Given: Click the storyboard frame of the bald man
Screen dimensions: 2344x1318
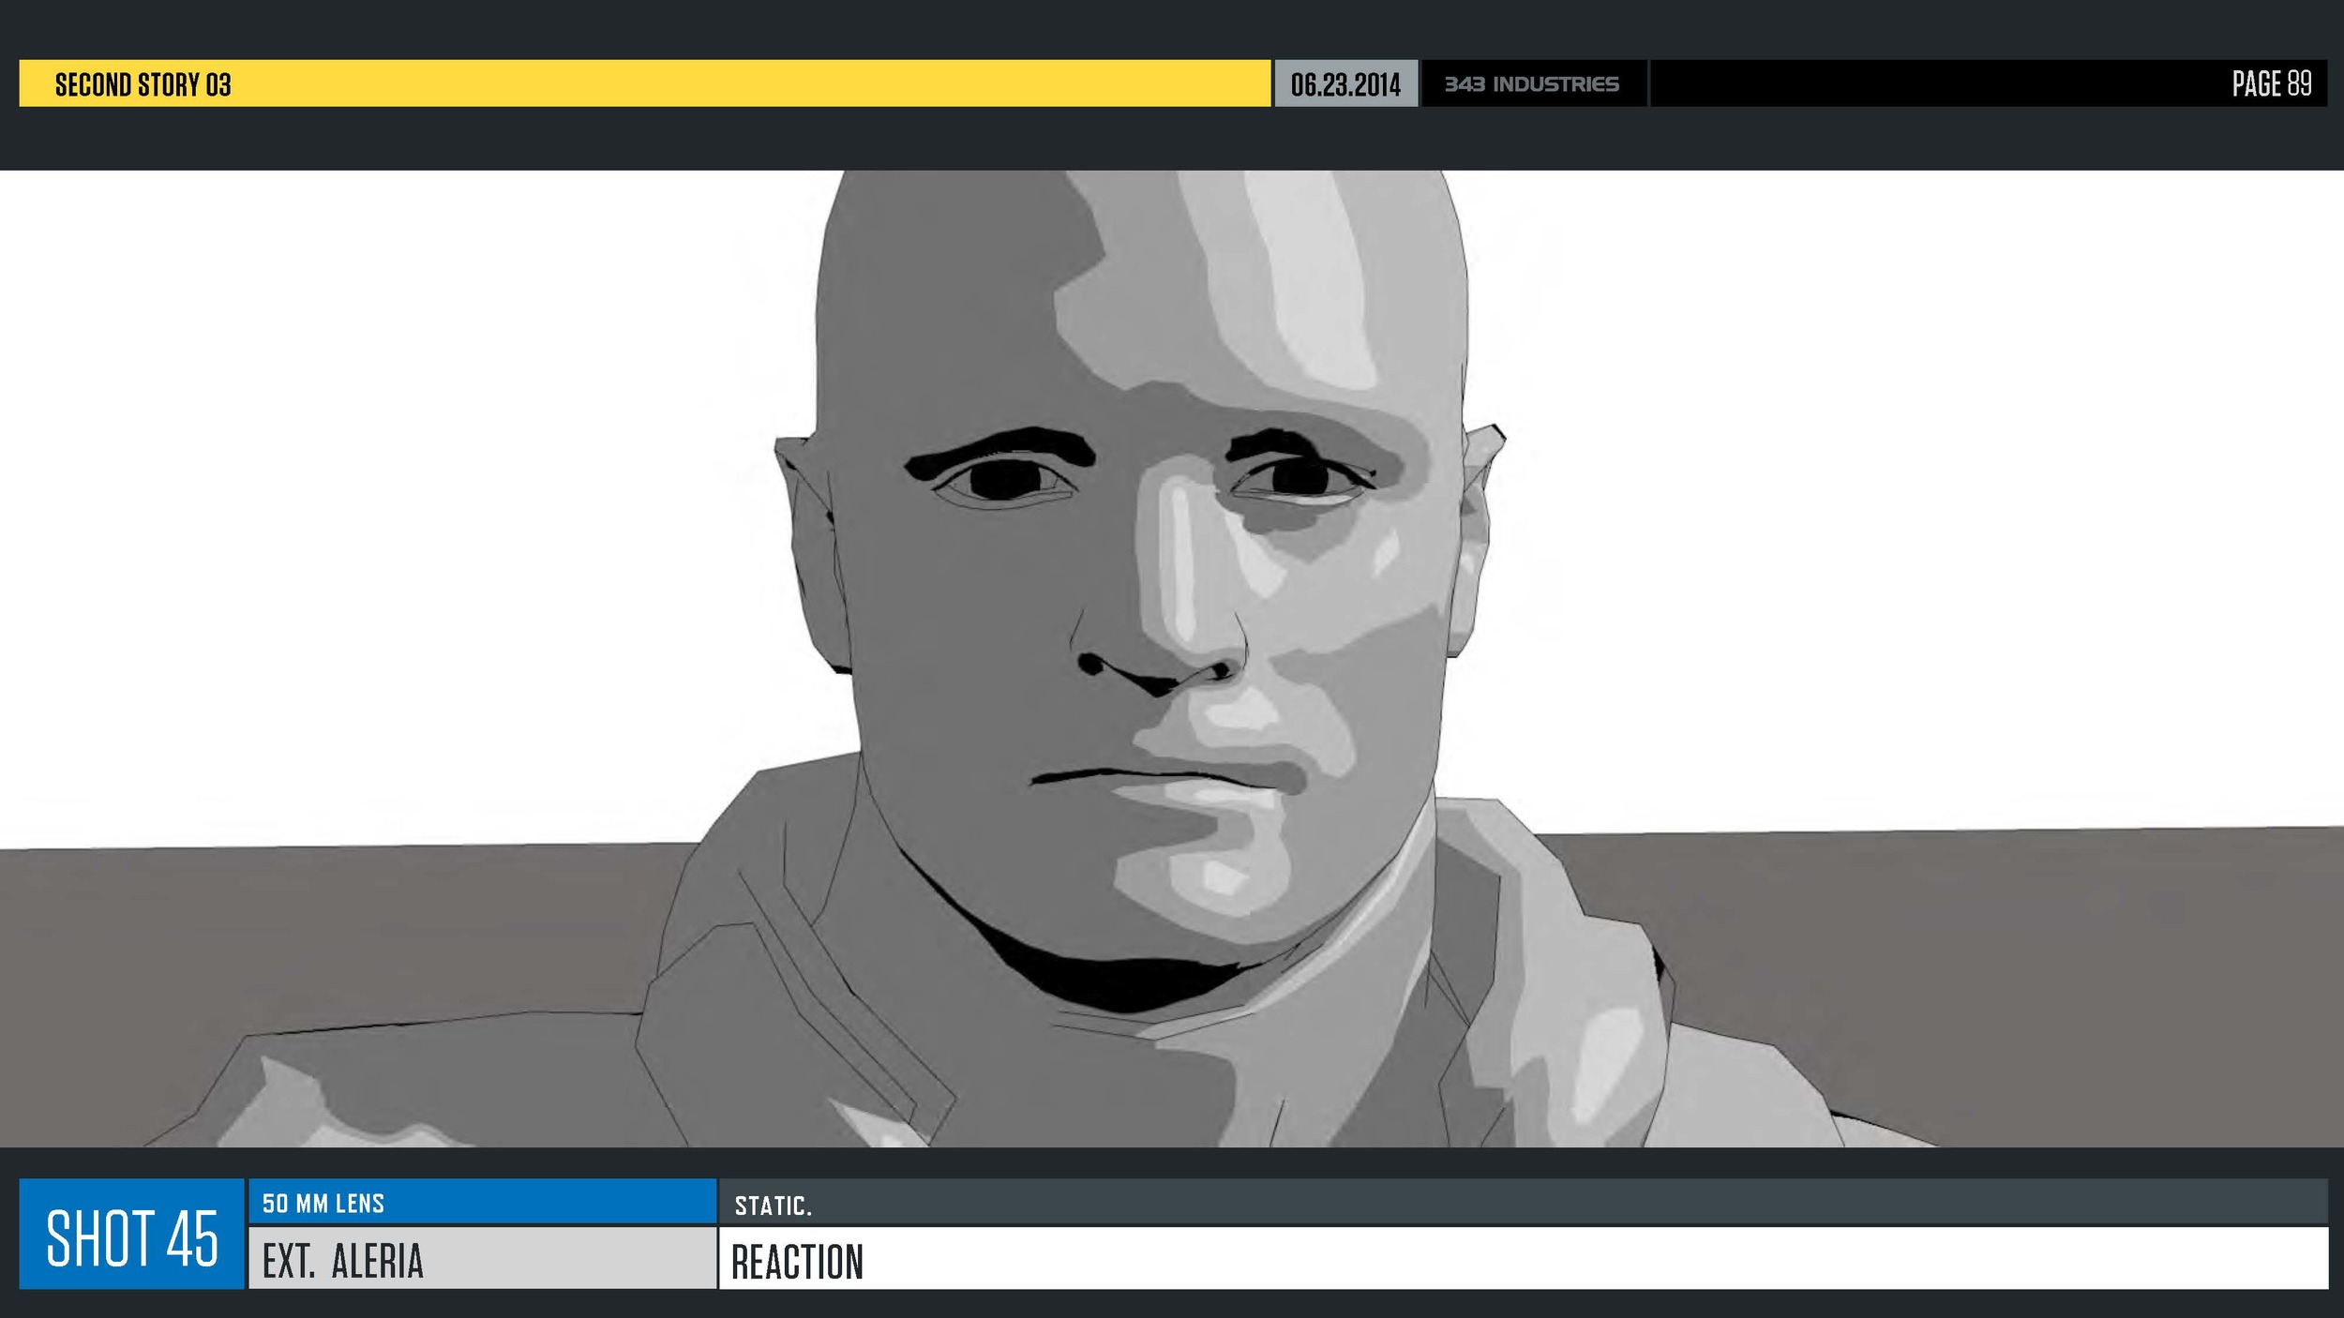Looking at the screenshot, I should point(1172,658).
